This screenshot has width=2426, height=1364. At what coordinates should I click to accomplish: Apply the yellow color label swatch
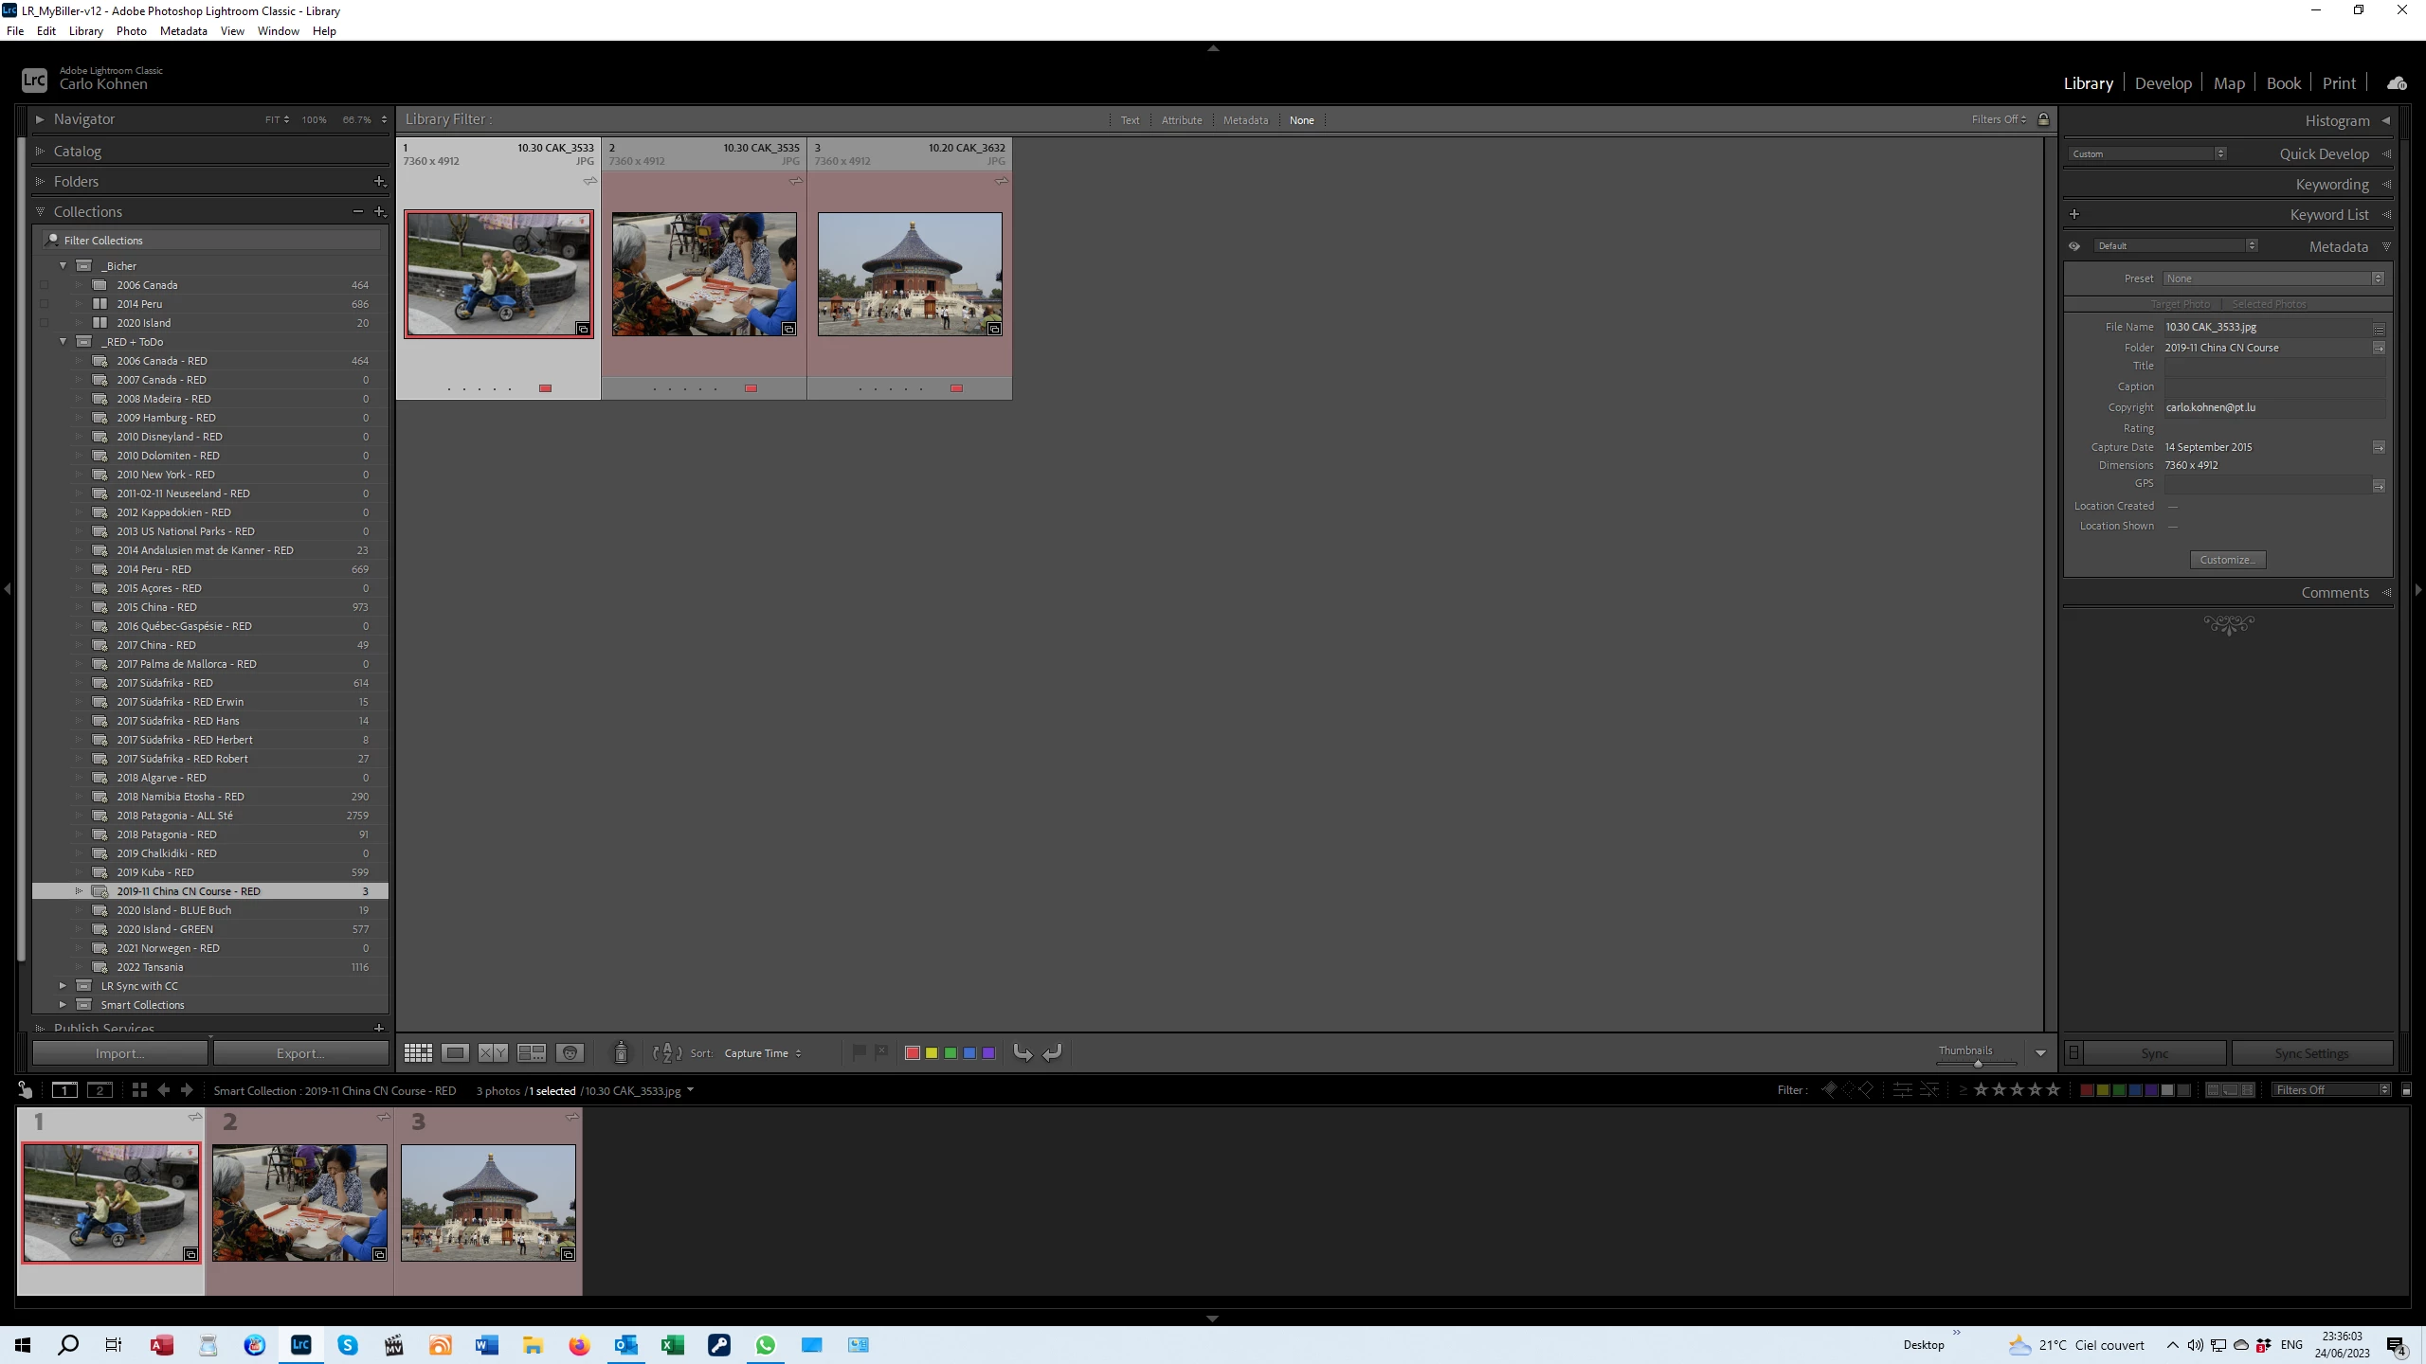pyautogui.click(x=932, y=1052)
